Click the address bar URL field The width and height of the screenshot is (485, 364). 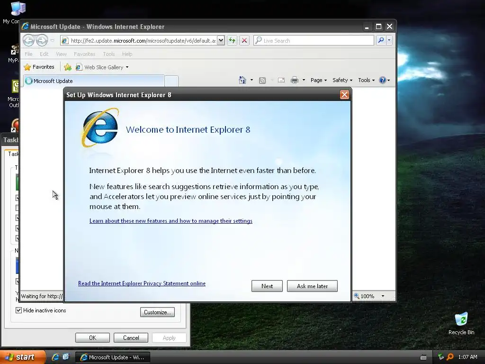[x=139, y=41]
